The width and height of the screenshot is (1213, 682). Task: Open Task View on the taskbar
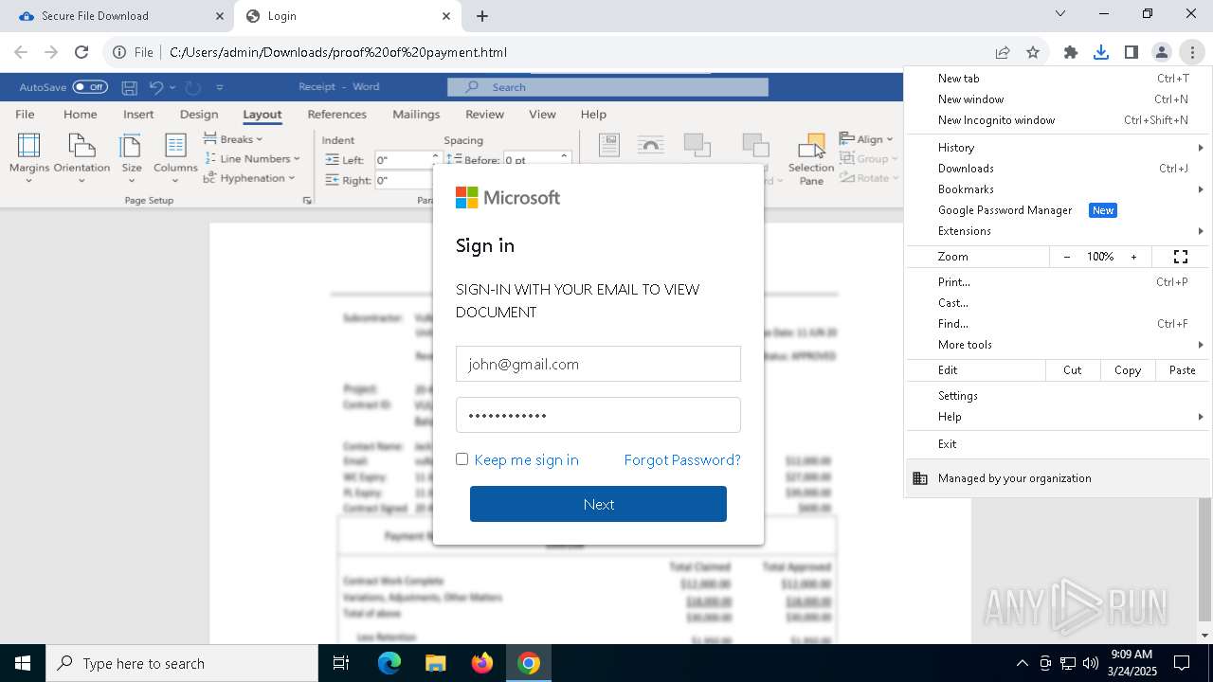tap(341, 663)
